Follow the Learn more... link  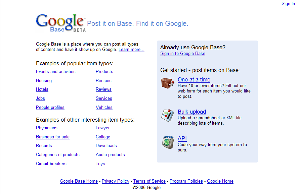click(131, 50)
